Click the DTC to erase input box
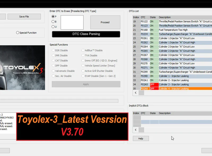 (72, 22)
